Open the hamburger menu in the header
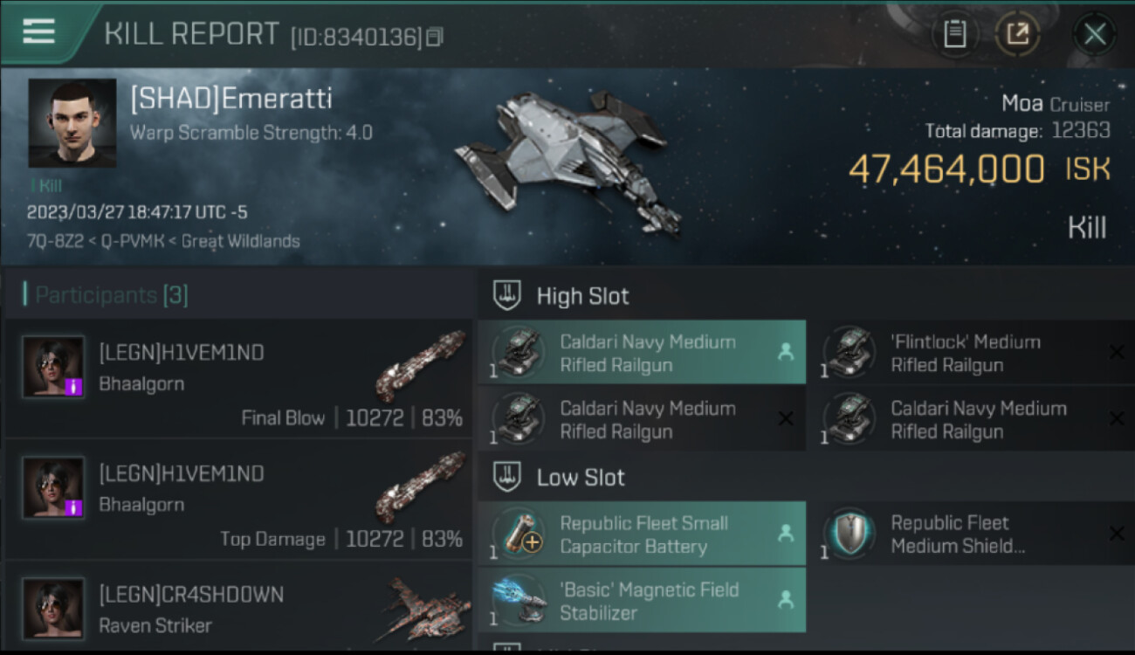Image resolution: width=1135 pixels, height=655 pixels. (x=38, y=31)
